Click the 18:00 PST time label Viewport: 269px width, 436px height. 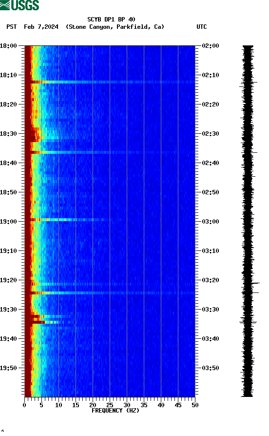click(x=8, y=45)
